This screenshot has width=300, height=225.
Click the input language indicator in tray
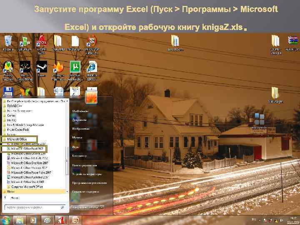[254, 220]
